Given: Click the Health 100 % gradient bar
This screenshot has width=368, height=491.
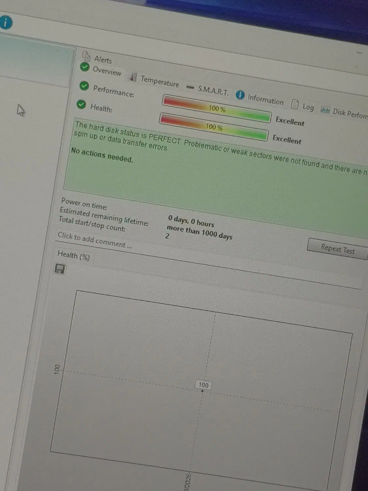Looking at the screenshot, I should tap(214, 127).
